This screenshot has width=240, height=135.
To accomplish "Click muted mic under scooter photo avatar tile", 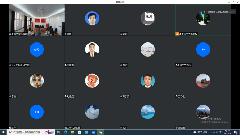I will [x=177, y=127].
